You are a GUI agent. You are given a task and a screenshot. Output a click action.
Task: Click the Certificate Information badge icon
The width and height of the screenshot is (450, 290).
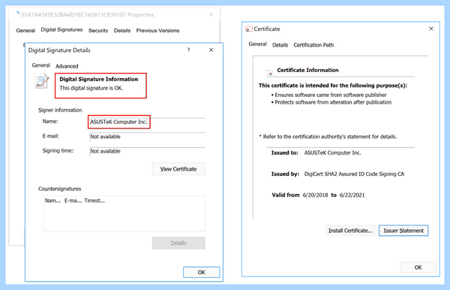(269, 72)
